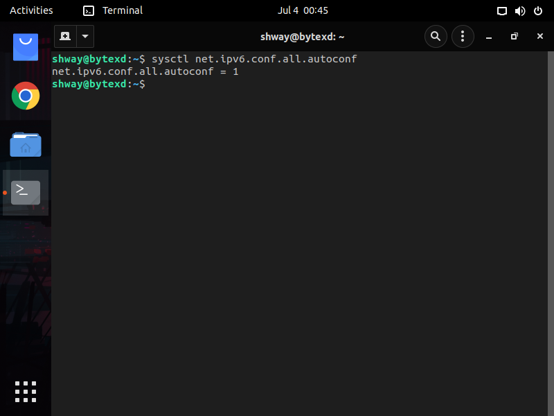This screenshot has width=554, height=416.
Task: Click the terminal vertical scrollbar
Action: click(551, 234)
